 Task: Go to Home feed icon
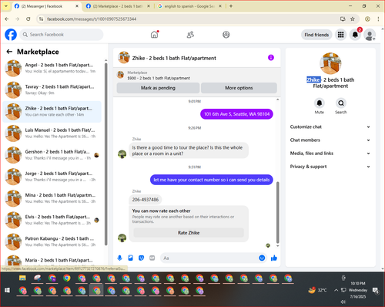pyautogui.click(x=154, y=35)
